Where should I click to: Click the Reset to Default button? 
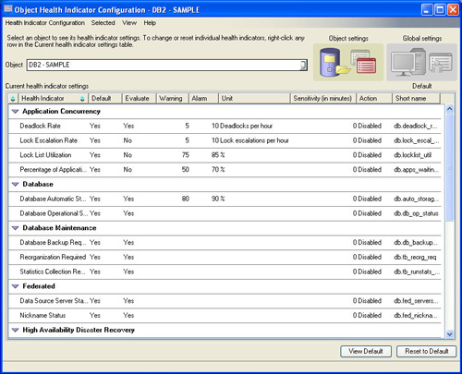tap(426, 351)
